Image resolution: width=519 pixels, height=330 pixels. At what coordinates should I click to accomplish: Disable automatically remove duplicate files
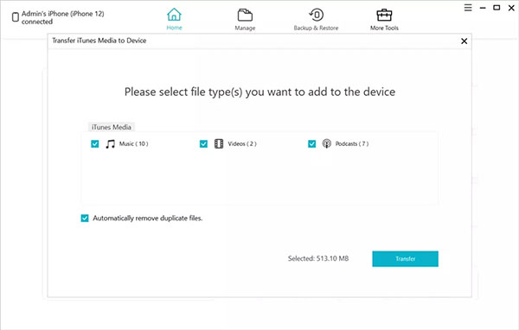point(85,219)
